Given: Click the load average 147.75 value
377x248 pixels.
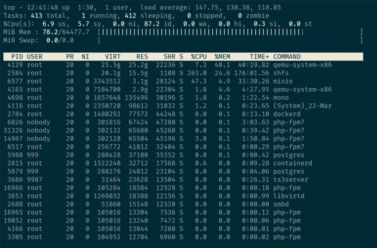Looking at the screenshot, I should (x=207, y=8).
